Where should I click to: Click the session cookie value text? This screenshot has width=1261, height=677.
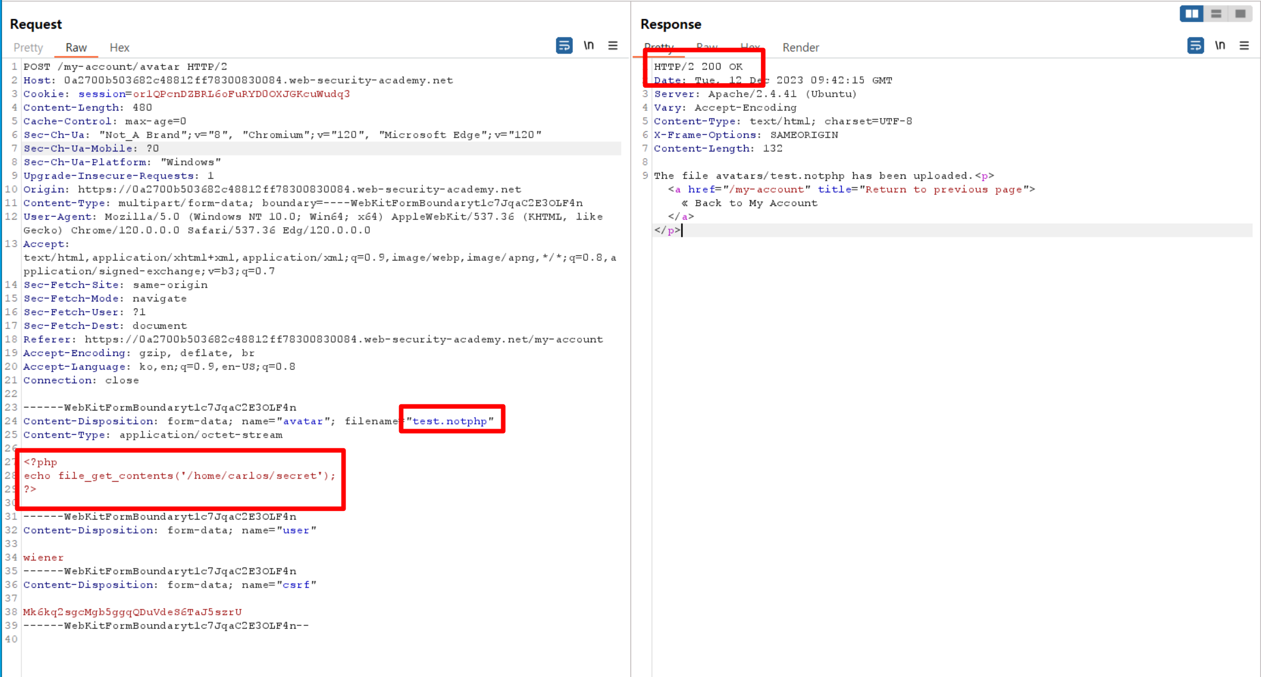pos(241,94)
